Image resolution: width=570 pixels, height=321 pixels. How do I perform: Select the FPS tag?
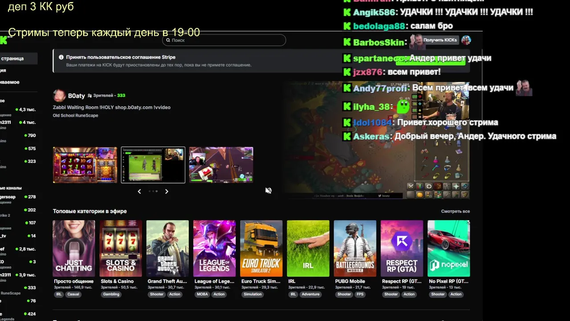tap(360, 294)
